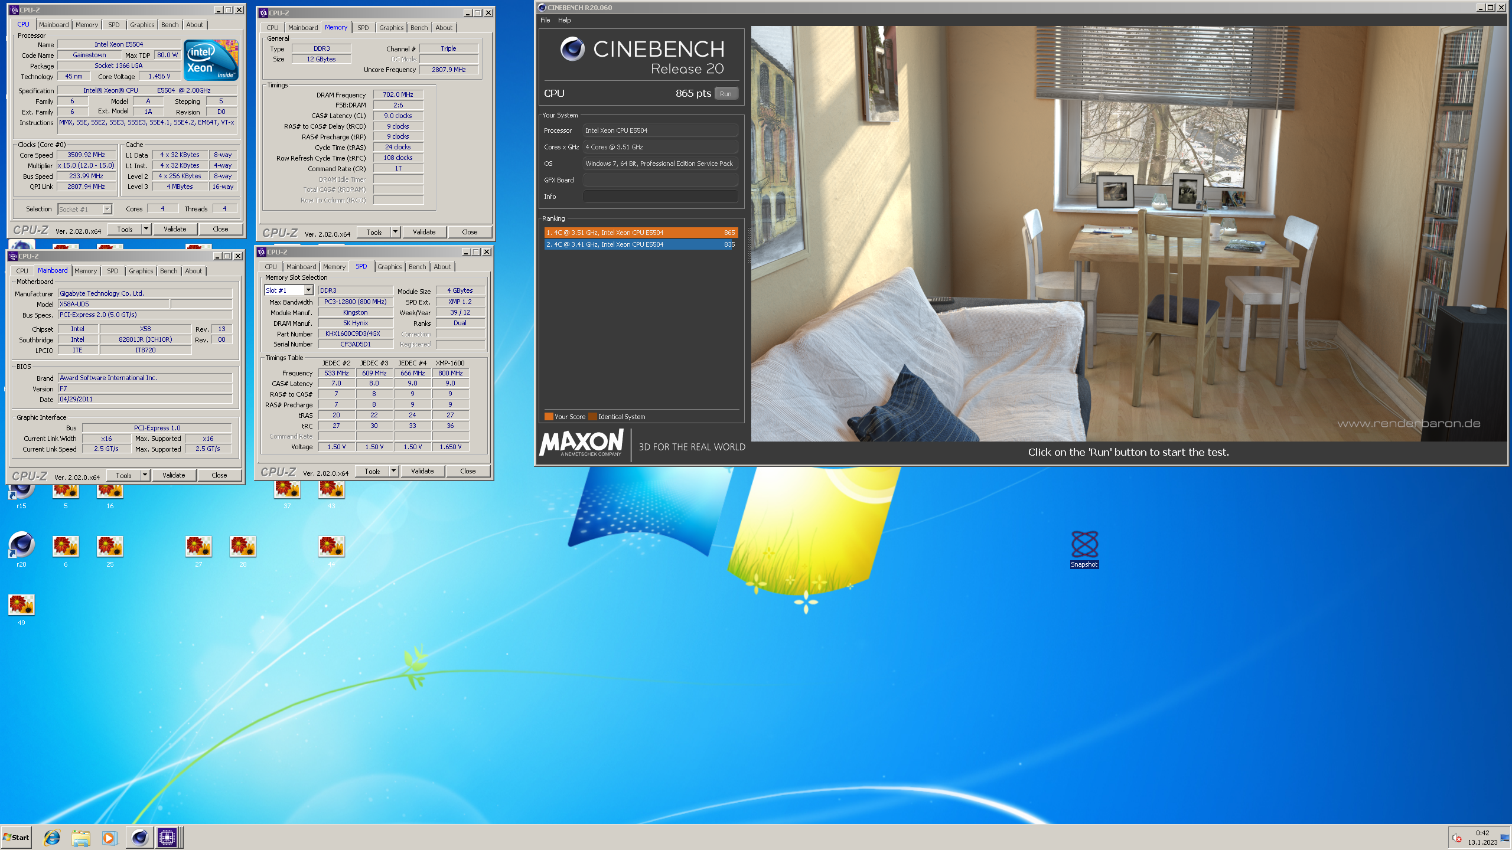This screenshot has width=1512, height=850.
Task: Switch to CPU-Z via its taskbar icon
Action: tap(167, 837)
